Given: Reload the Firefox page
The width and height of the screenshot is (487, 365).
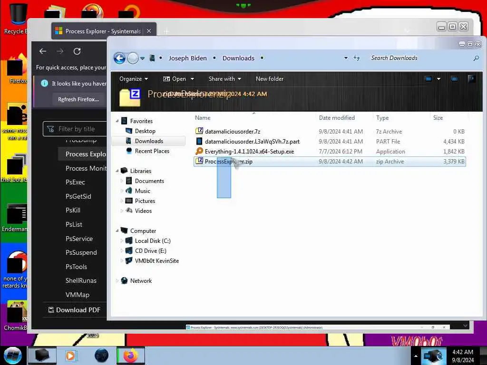Looking at the screenshot, I should 77,51.
